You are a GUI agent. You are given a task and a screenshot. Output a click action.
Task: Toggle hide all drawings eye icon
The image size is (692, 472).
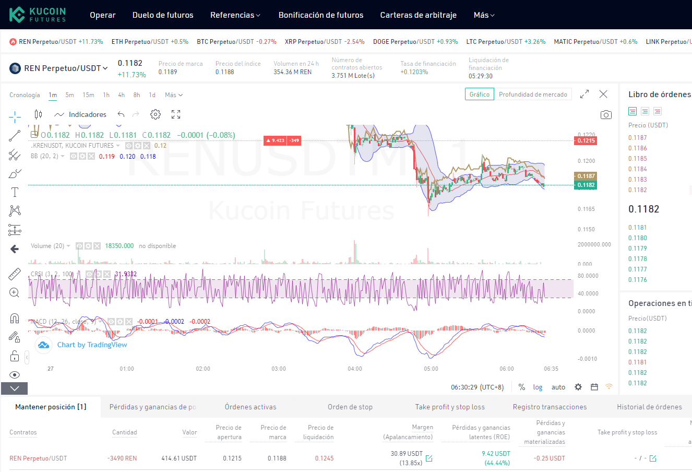(15, 375)
